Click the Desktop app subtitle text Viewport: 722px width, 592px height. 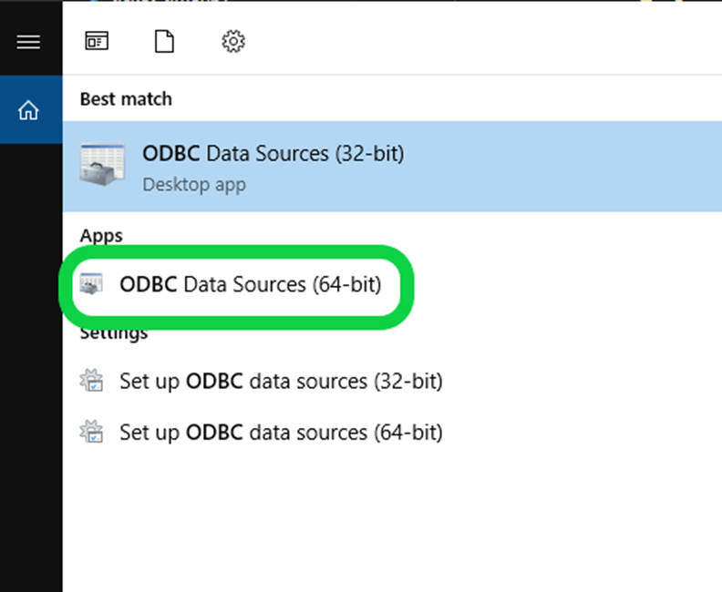pos(194,185)
